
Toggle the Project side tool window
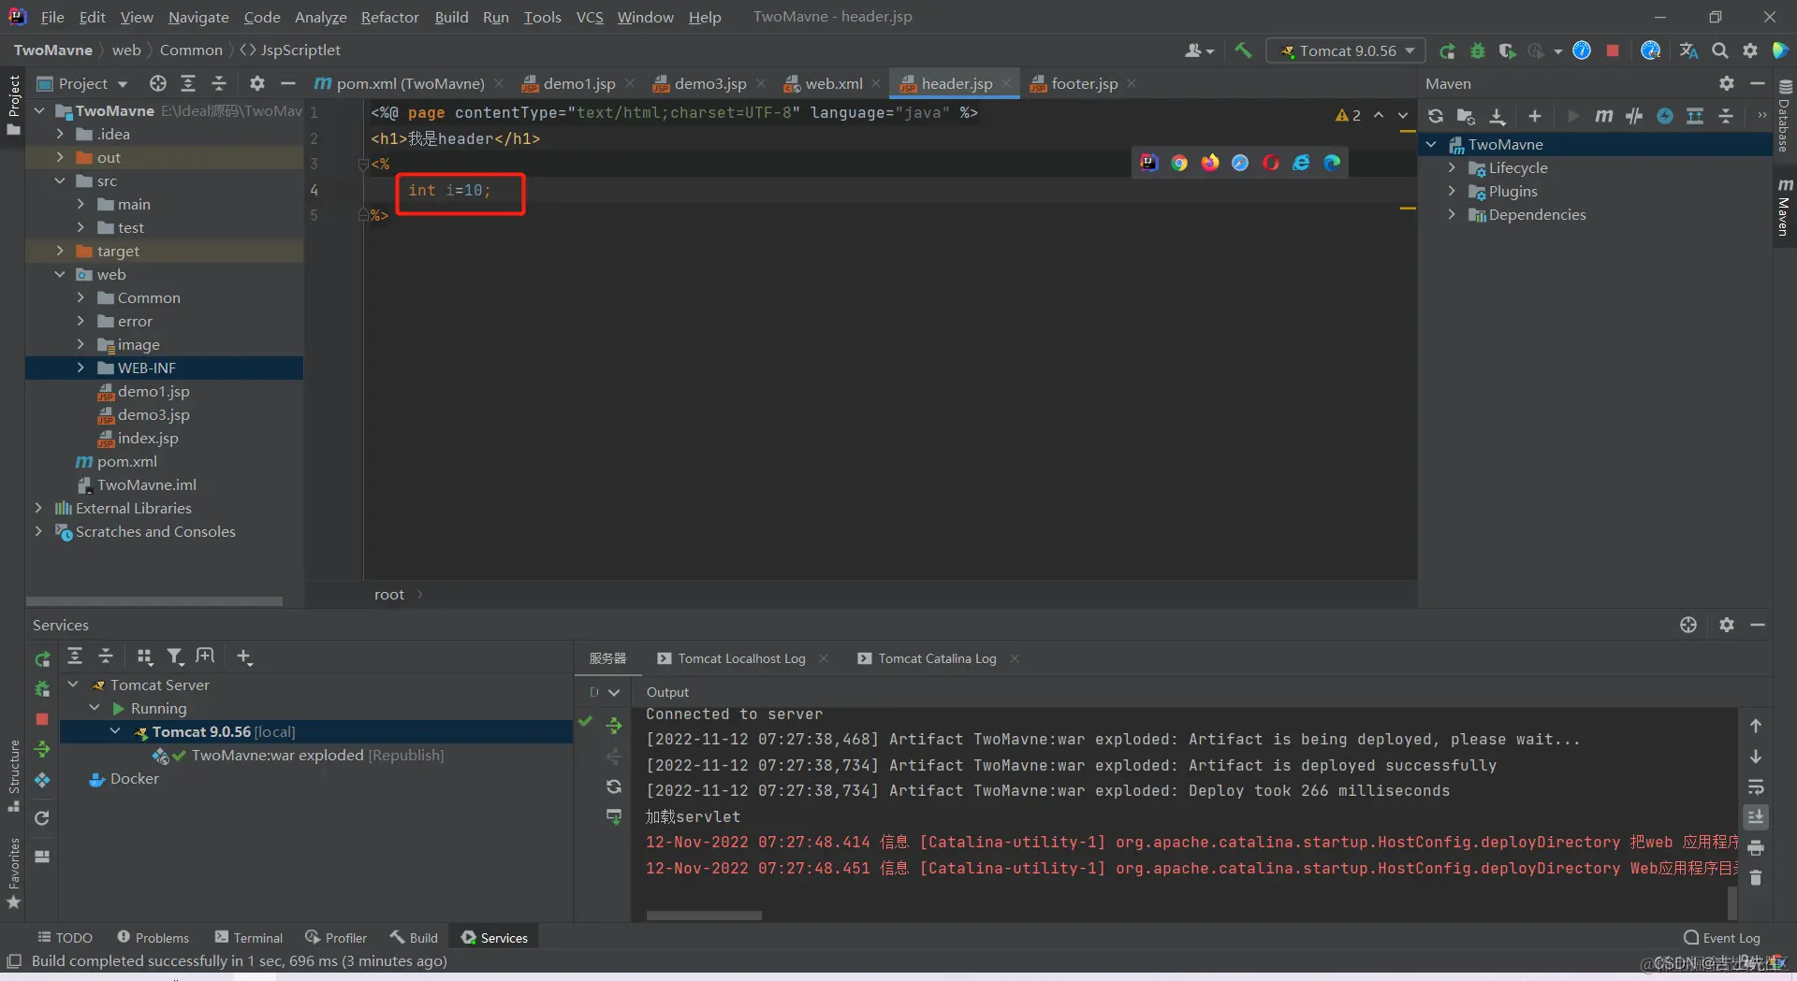(13, 105)
